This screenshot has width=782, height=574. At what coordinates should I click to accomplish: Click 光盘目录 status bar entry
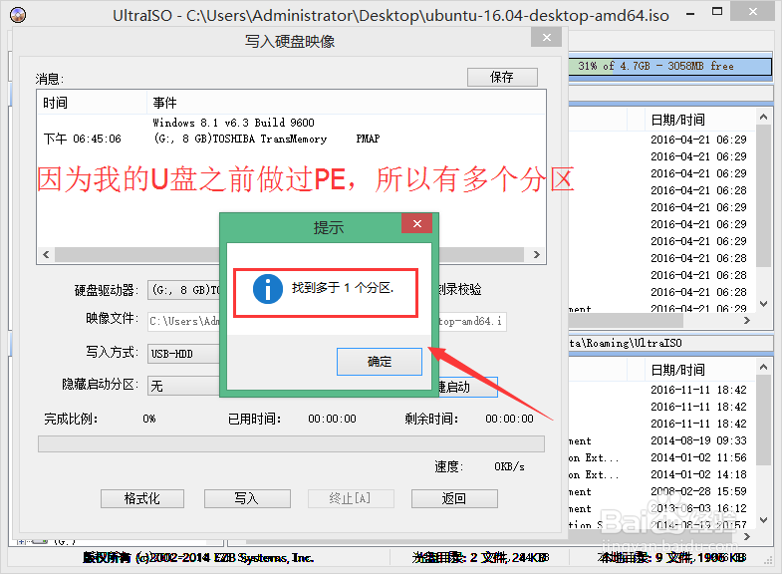point(481,557)
